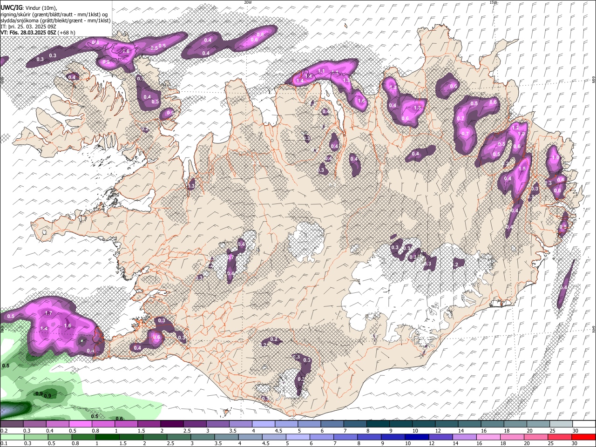Screen dimensions: 596x447
Task: Click the 12–14 teal swatch in upper legend
Action: point(447,424)
